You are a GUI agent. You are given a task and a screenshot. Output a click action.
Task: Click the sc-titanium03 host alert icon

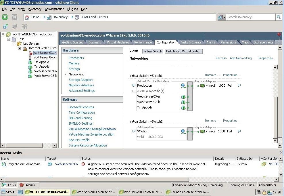click(30, 53)
